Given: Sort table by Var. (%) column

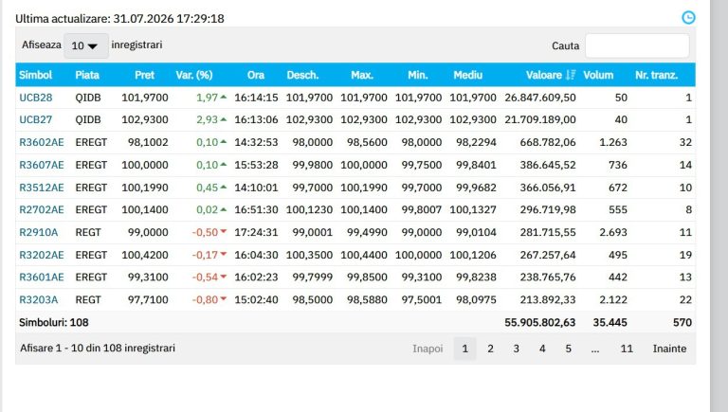Looking at the screenshot, I should click(194, 75).
